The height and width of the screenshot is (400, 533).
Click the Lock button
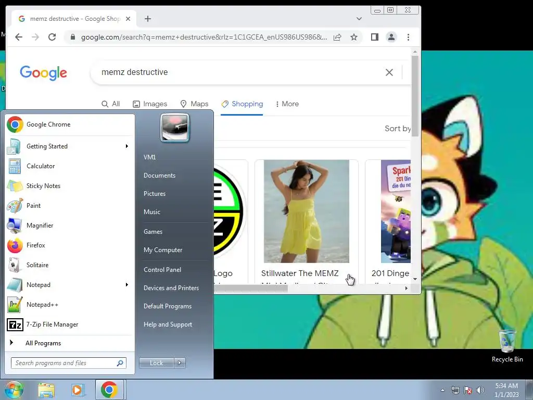pos(156,363)
